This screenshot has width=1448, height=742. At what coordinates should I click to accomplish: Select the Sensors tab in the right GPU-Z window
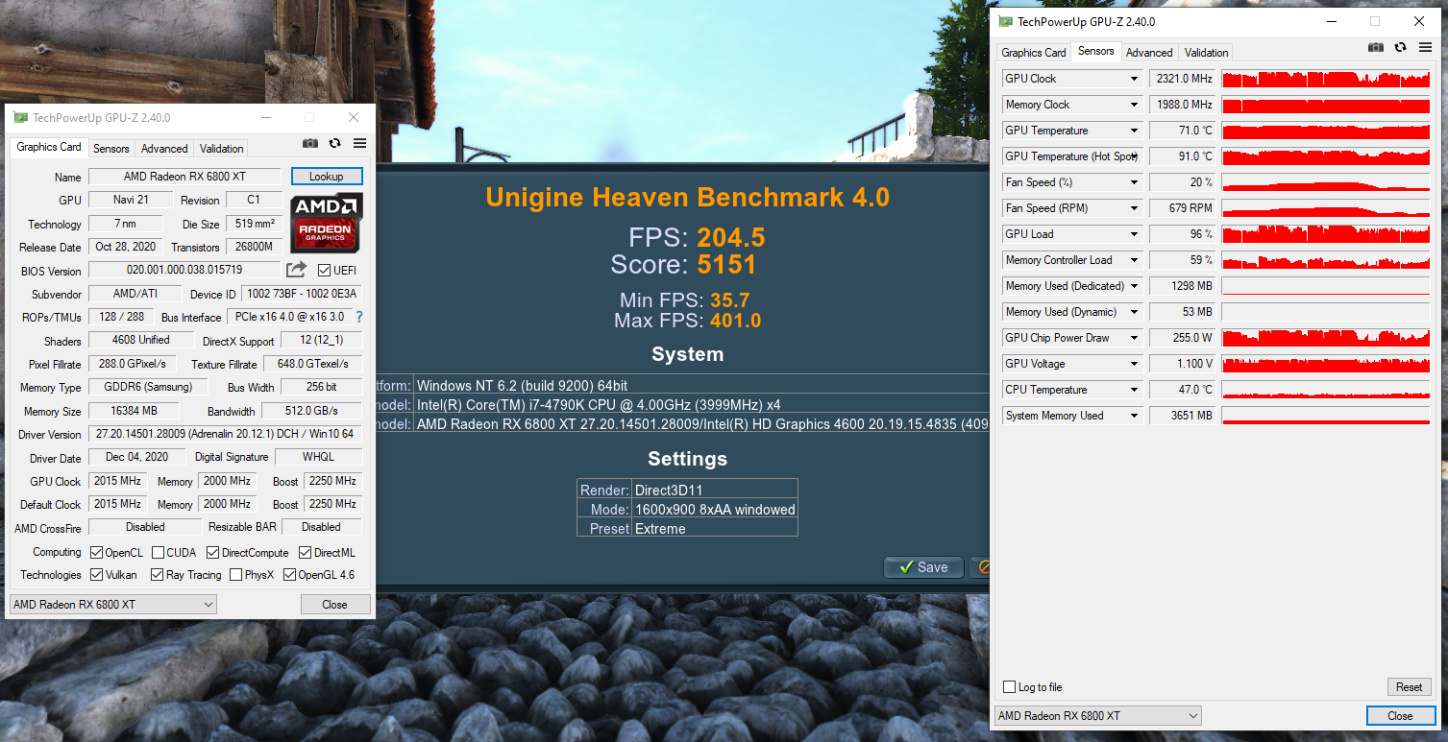pos(1096,51)
